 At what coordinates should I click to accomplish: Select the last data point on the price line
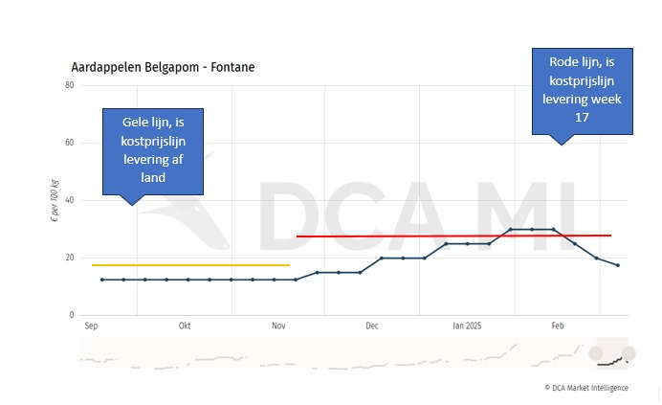tap(618, 265)
